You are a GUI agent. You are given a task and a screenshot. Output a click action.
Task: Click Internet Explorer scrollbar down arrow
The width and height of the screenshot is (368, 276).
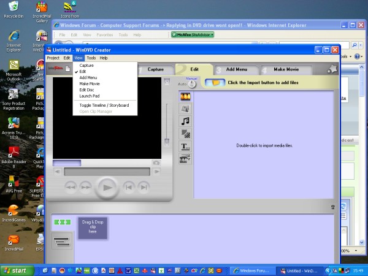pos(362,242)
